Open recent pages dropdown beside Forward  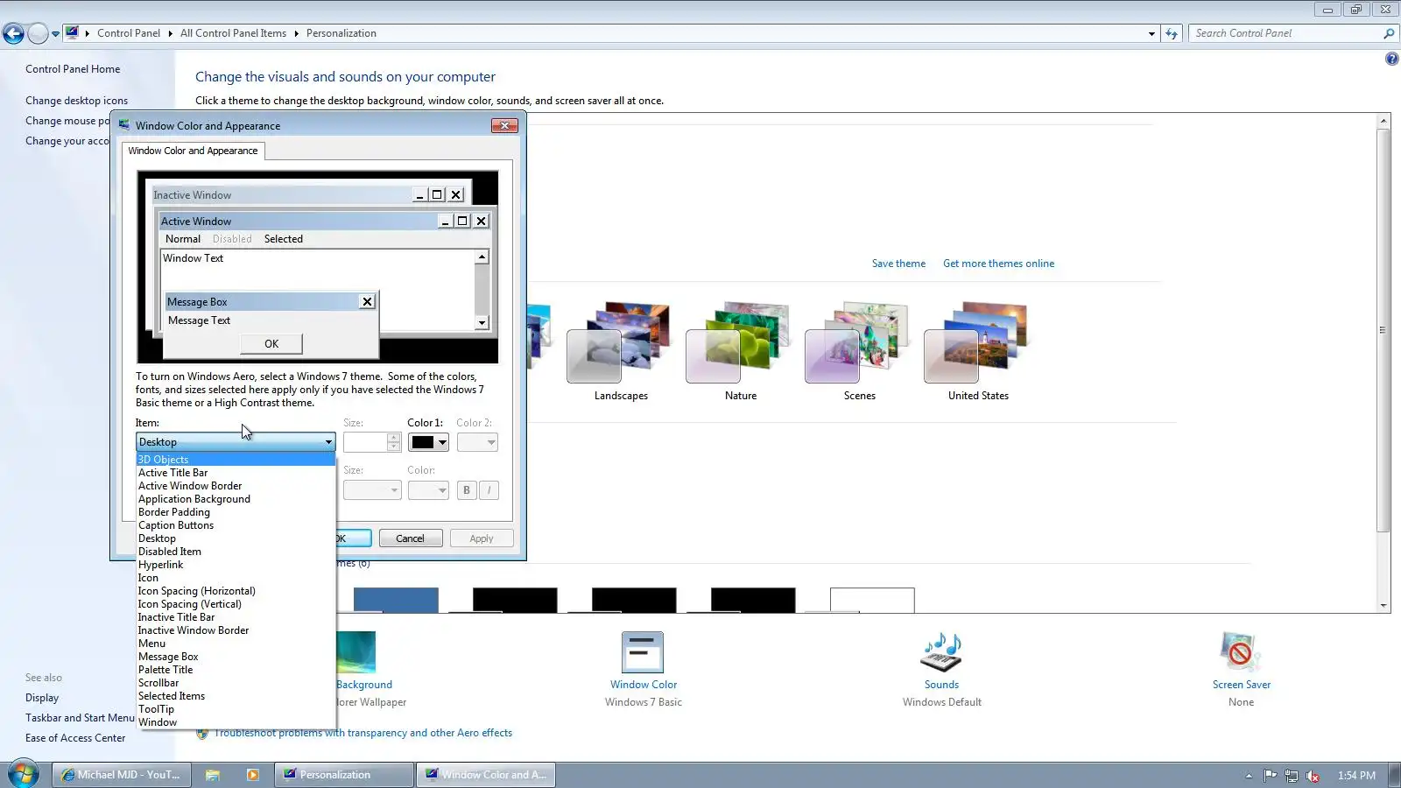click(x=55, y=34)
